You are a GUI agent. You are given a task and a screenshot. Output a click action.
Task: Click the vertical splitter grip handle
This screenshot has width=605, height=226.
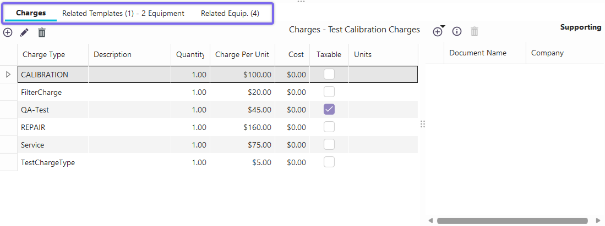[423, 124]
